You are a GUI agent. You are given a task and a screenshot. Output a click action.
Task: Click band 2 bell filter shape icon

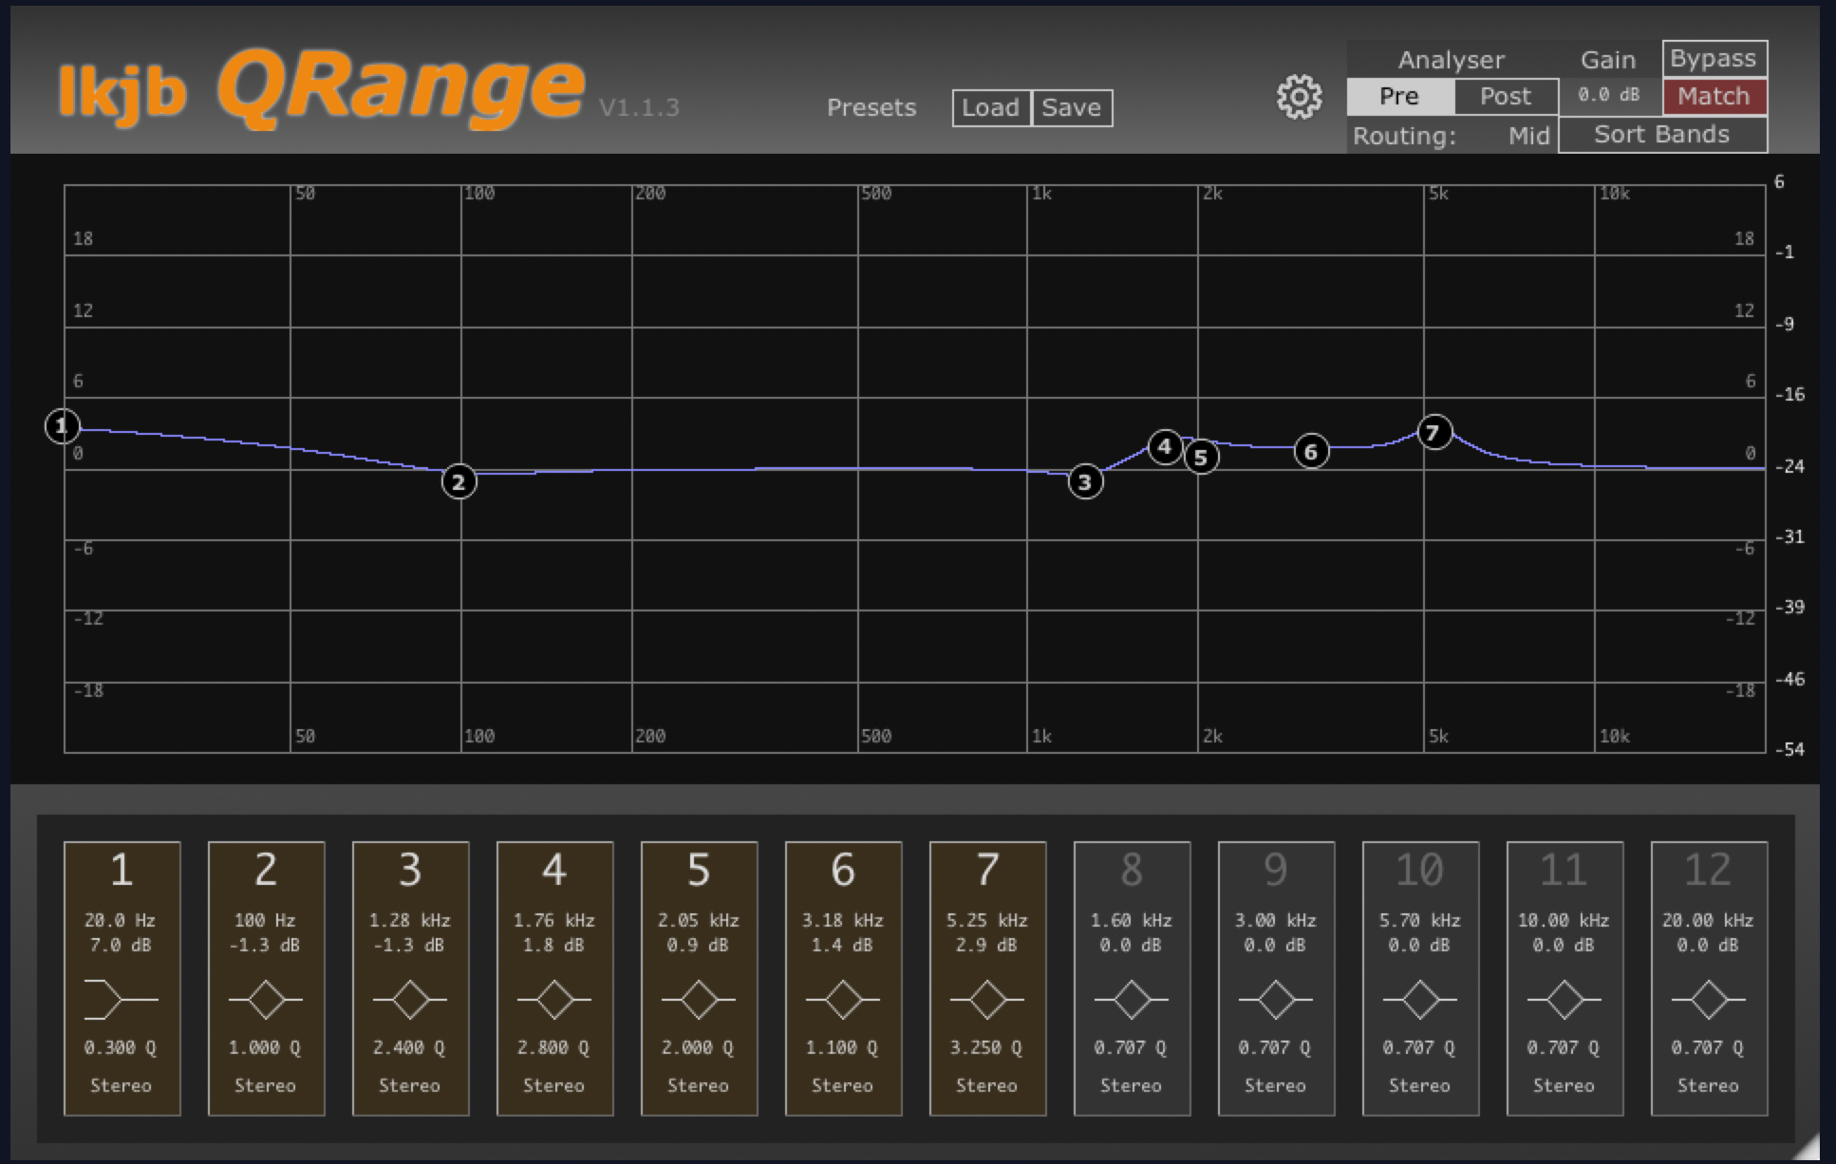pyautogui.click(x=266, y=1000)
